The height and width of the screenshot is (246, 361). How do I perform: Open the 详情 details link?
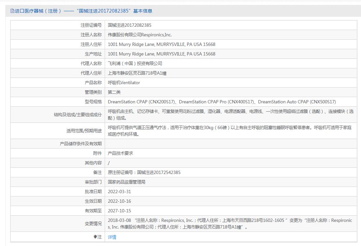[112, 237]
